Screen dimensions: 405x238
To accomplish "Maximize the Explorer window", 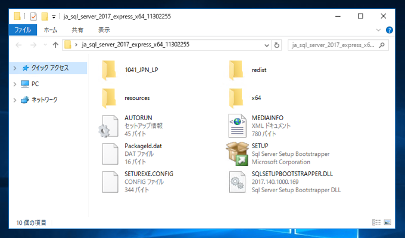I will click(x=360, y=16).
